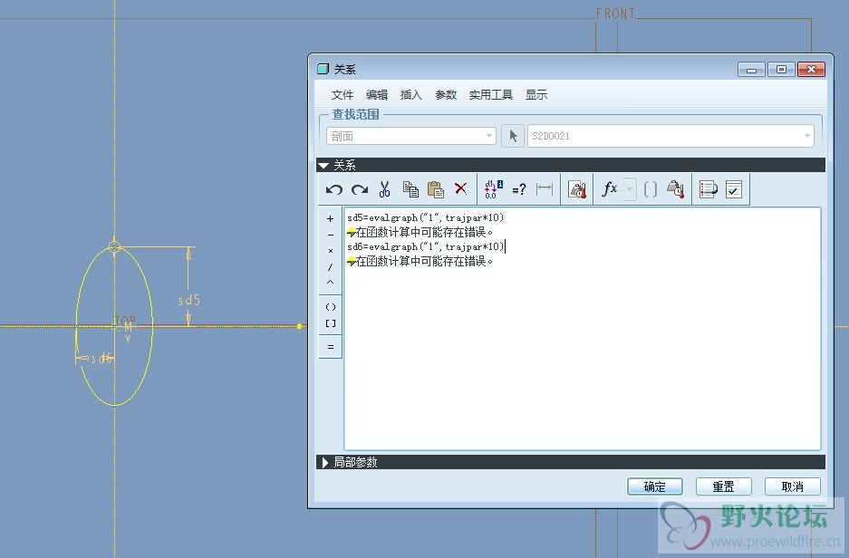Insert parameter name from brackets icon

pos(651,189)
